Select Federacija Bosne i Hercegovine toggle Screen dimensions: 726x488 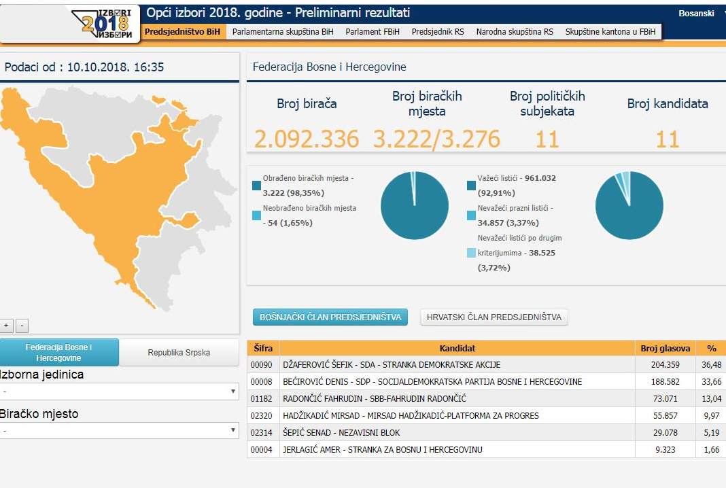coord(59,353)
